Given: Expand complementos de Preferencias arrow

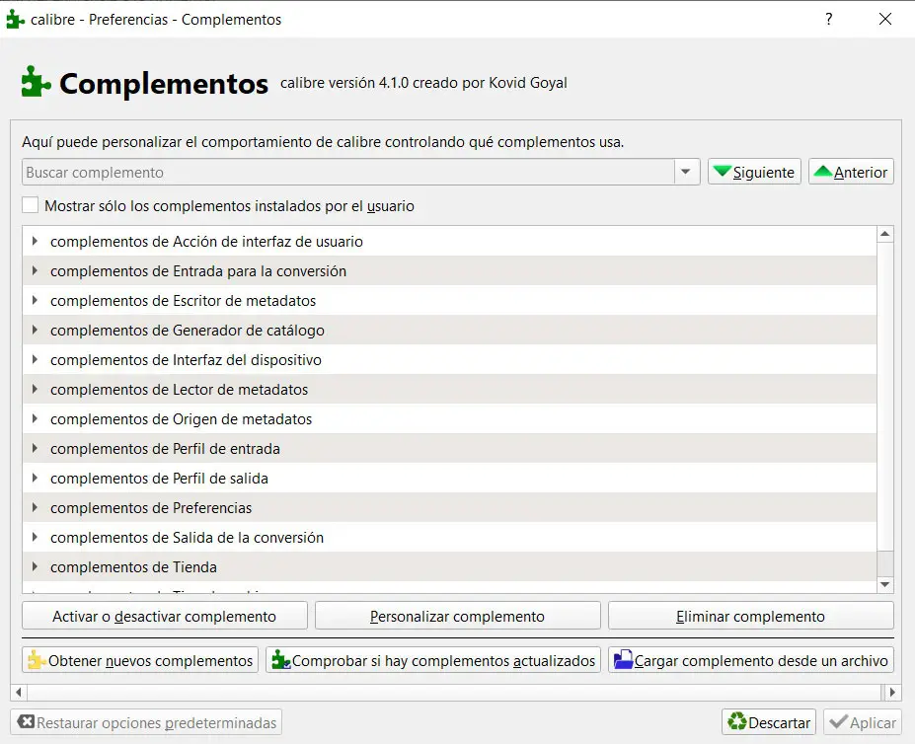Looking at the screenshot, I should [x=35, y=507].
